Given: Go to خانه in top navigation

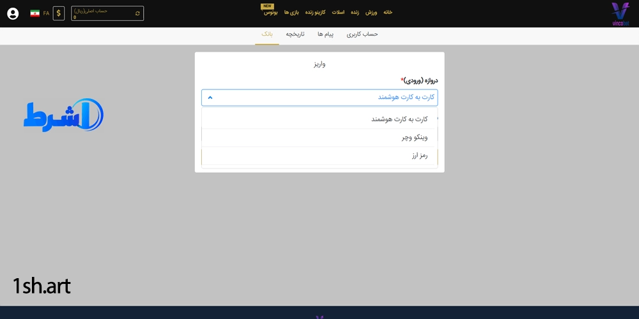Looking at the screenshot, I should 388,13.
